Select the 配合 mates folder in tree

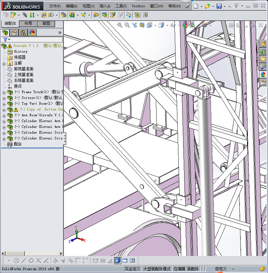(x=18, y=144)
